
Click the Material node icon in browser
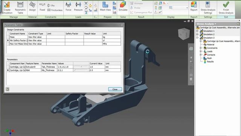[x=205, y=45]
